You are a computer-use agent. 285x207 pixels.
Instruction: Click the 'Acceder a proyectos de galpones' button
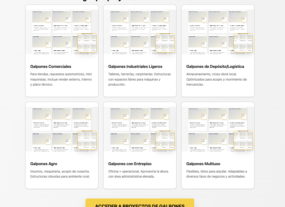(x=140, y=204)
